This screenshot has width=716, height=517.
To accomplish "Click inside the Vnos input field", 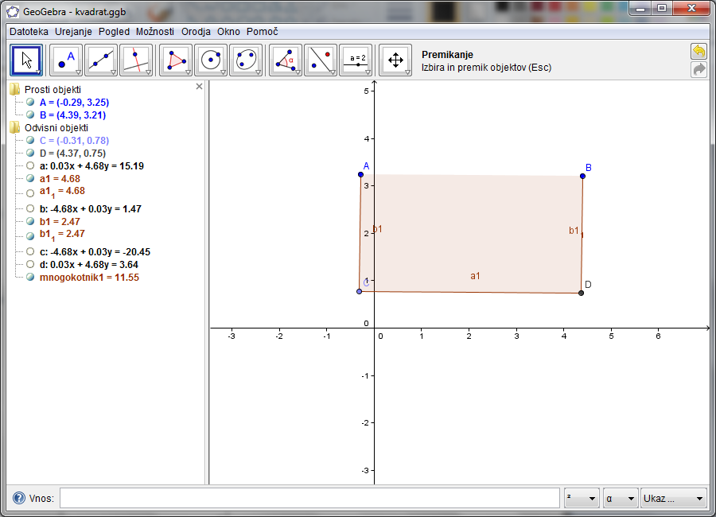I will 309,498.
